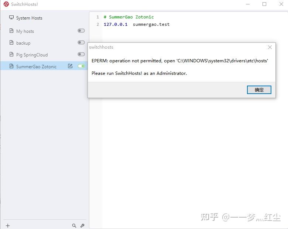Click the file icon next to Pig SpringCloud

click(11, 54)
